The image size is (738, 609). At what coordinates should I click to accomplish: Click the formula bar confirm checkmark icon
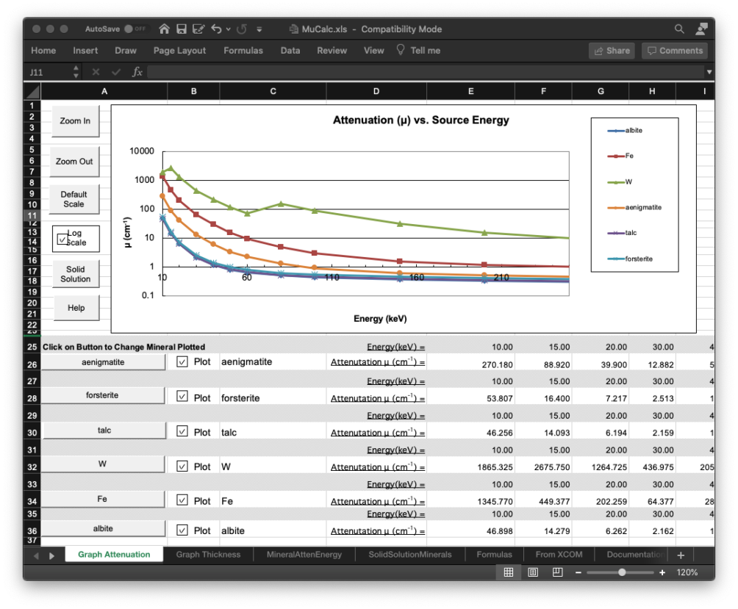[x=116, y=72]
